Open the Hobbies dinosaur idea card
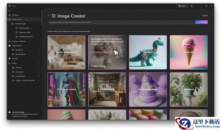The width and height of the screenshot is (221, 130). pyautogui.click(x=148, y=52)
